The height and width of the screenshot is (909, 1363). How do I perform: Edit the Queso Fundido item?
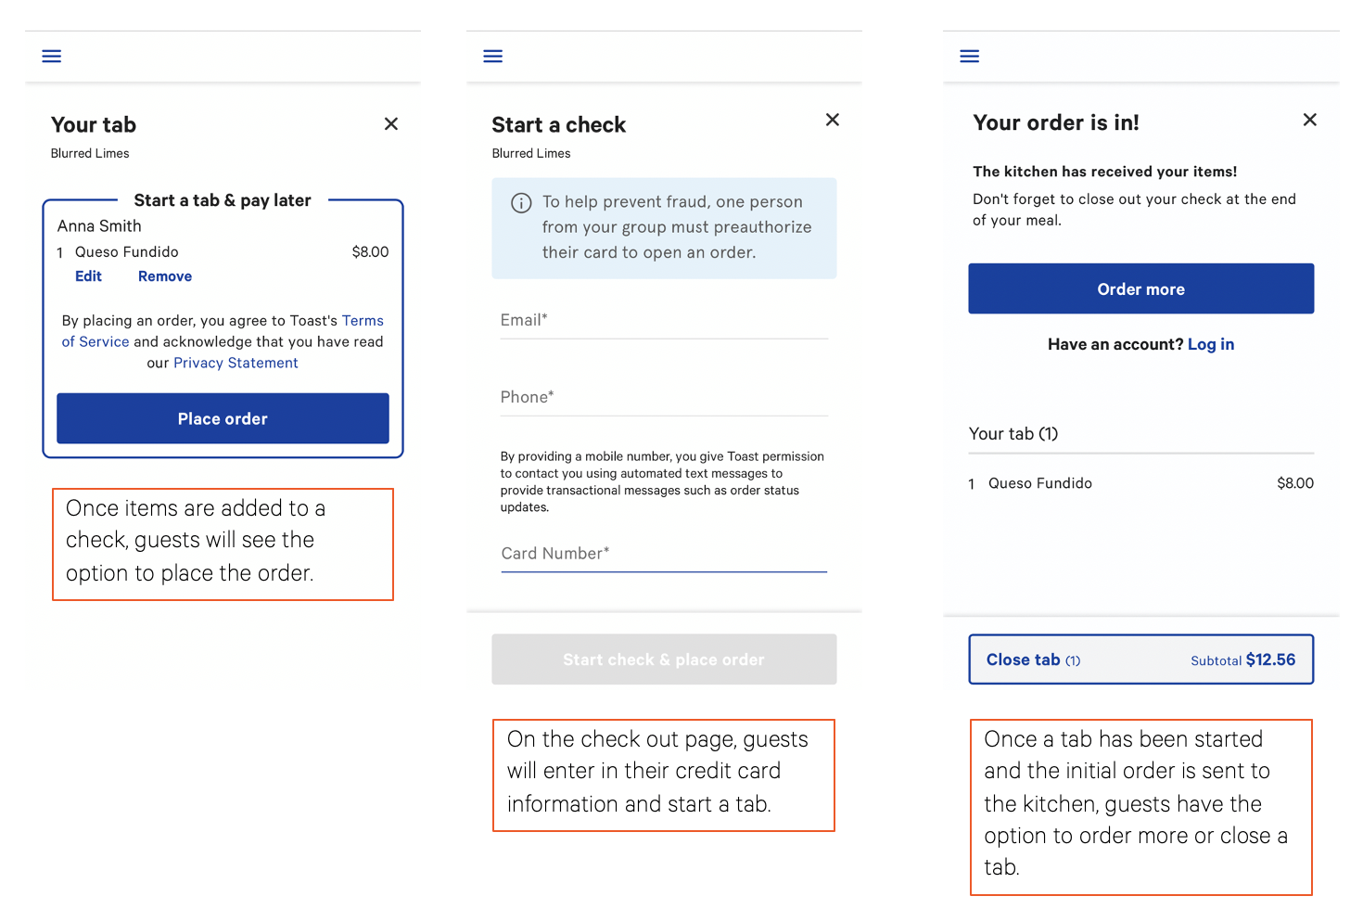pos(87,275)
